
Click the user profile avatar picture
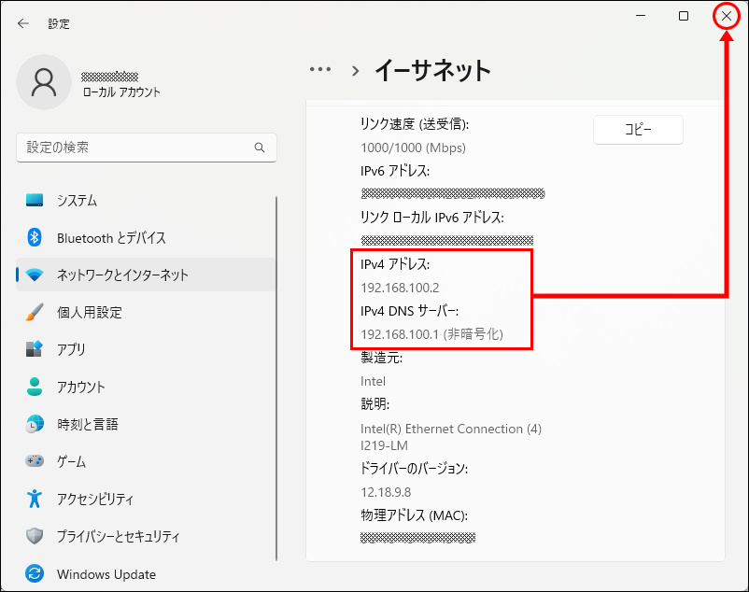[43, 82]
